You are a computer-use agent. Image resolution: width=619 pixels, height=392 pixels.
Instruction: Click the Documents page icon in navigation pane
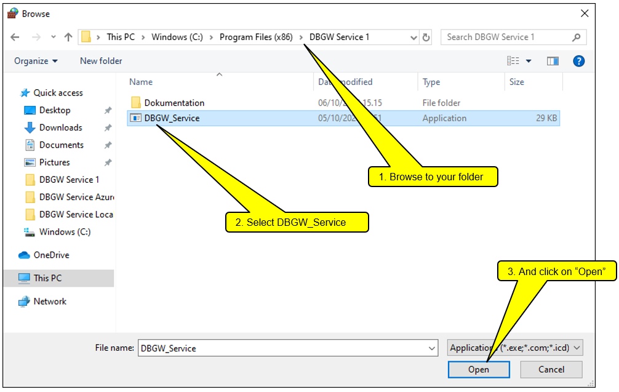30,145
